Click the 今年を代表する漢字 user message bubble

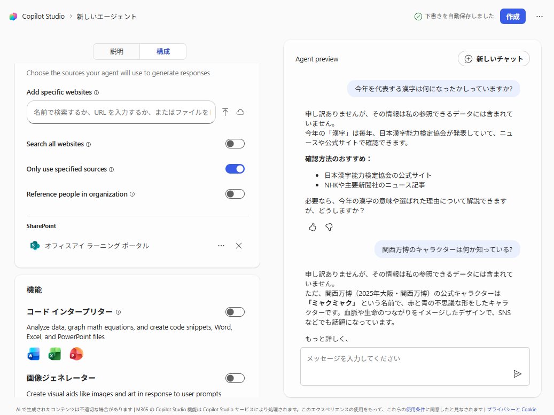coord(433,89)
